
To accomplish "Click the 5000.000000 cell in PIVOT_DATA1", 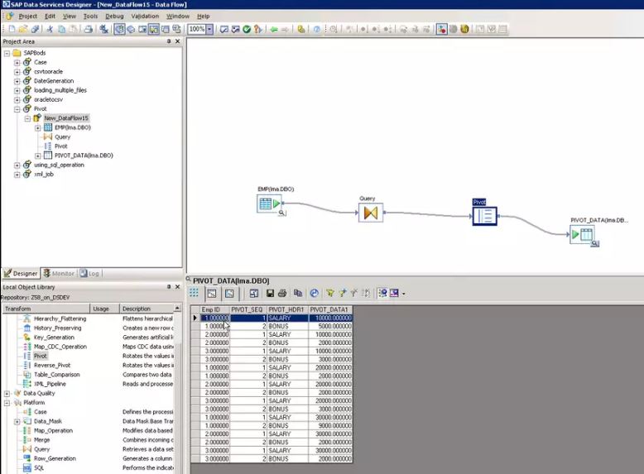I will click(330, 326).
